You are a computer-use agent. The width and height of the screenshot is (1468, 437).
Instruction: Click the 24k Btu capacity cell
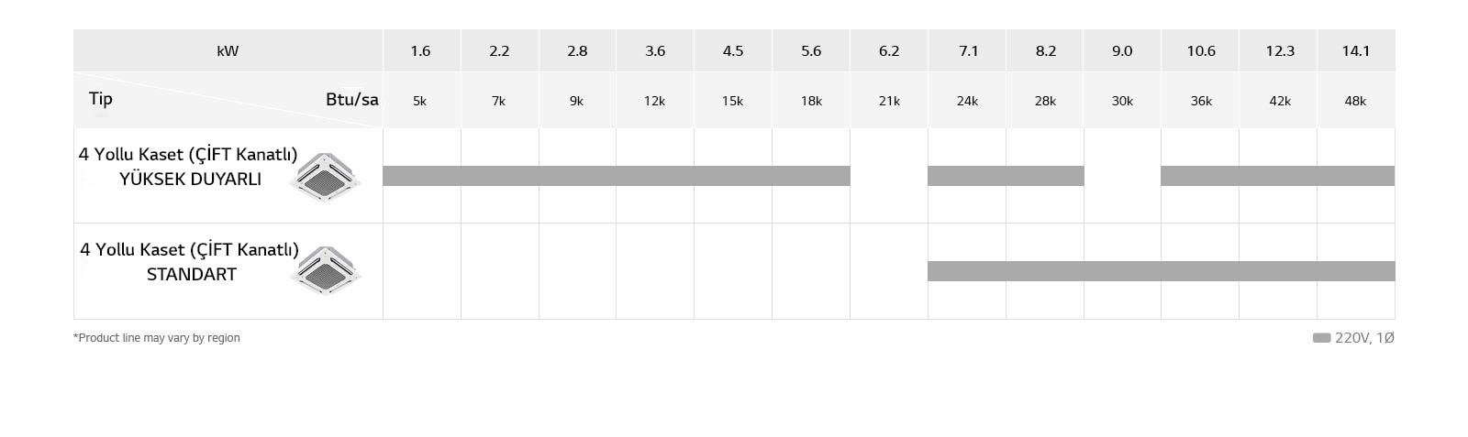(967, 101)
